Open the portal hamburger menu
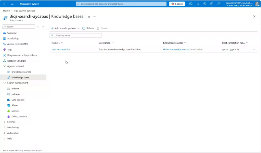The image size is (261, 153). 12,4
